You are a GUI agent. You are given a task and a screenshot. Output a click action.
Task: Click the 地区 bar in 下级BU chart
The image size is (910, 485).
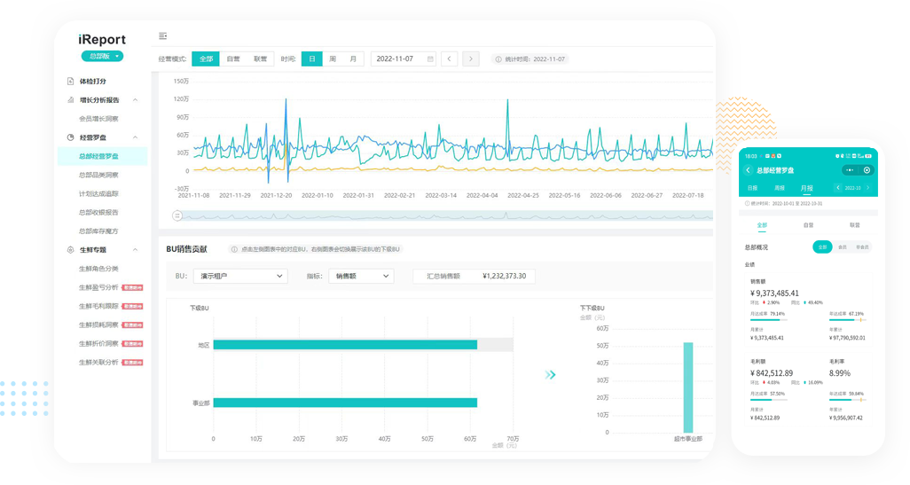pyautogui.click(x=345, y=345)
